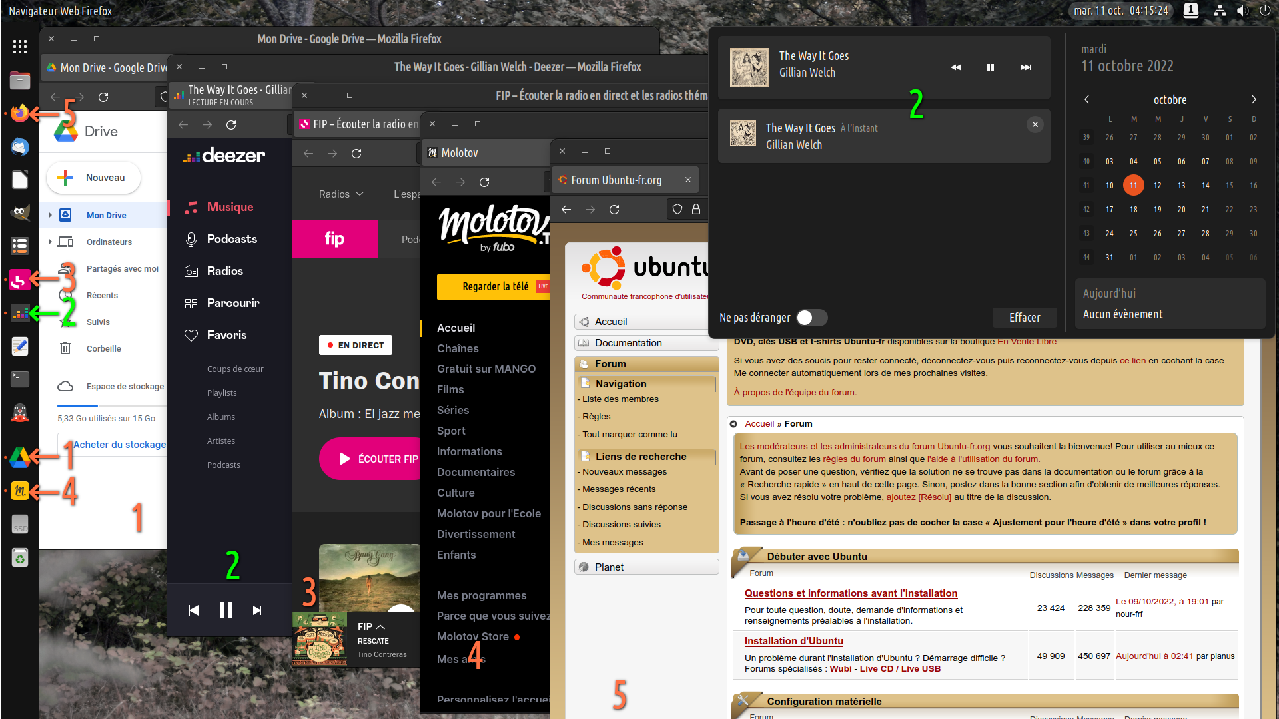
Task: Open the GIMP icon in the dock
Action: pyautogui.click(x=20, y=213)
